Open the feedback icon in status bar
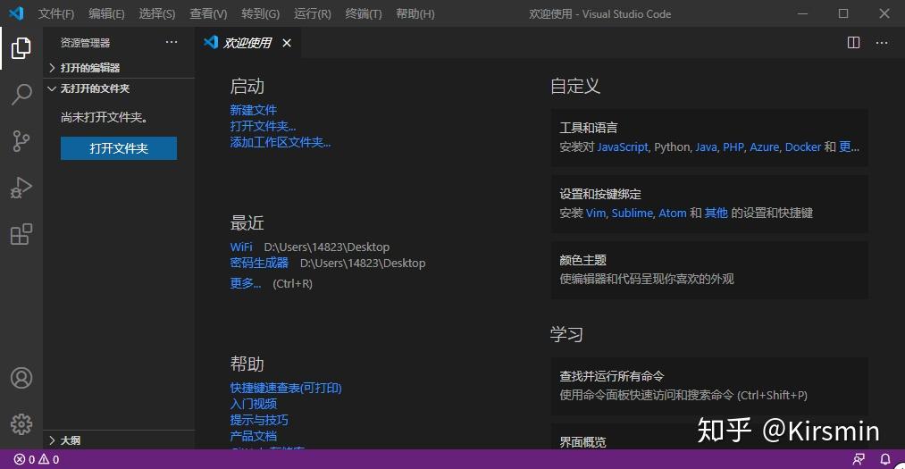Image resolution: width=905 pixels, height=469 pixels. coord(859,459)
